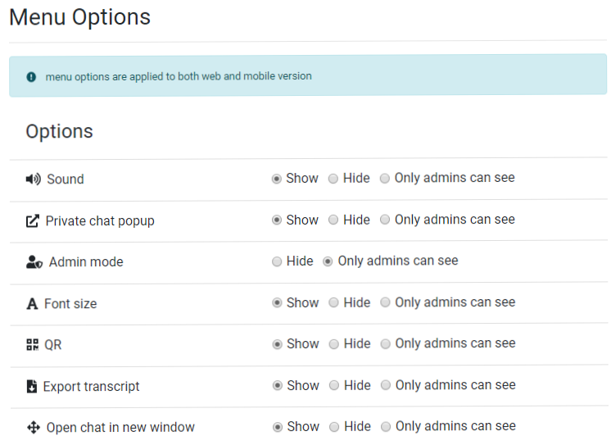This screenshot has height=445, width=611.
Task: Select Hide for Sound
Action: 333,179
